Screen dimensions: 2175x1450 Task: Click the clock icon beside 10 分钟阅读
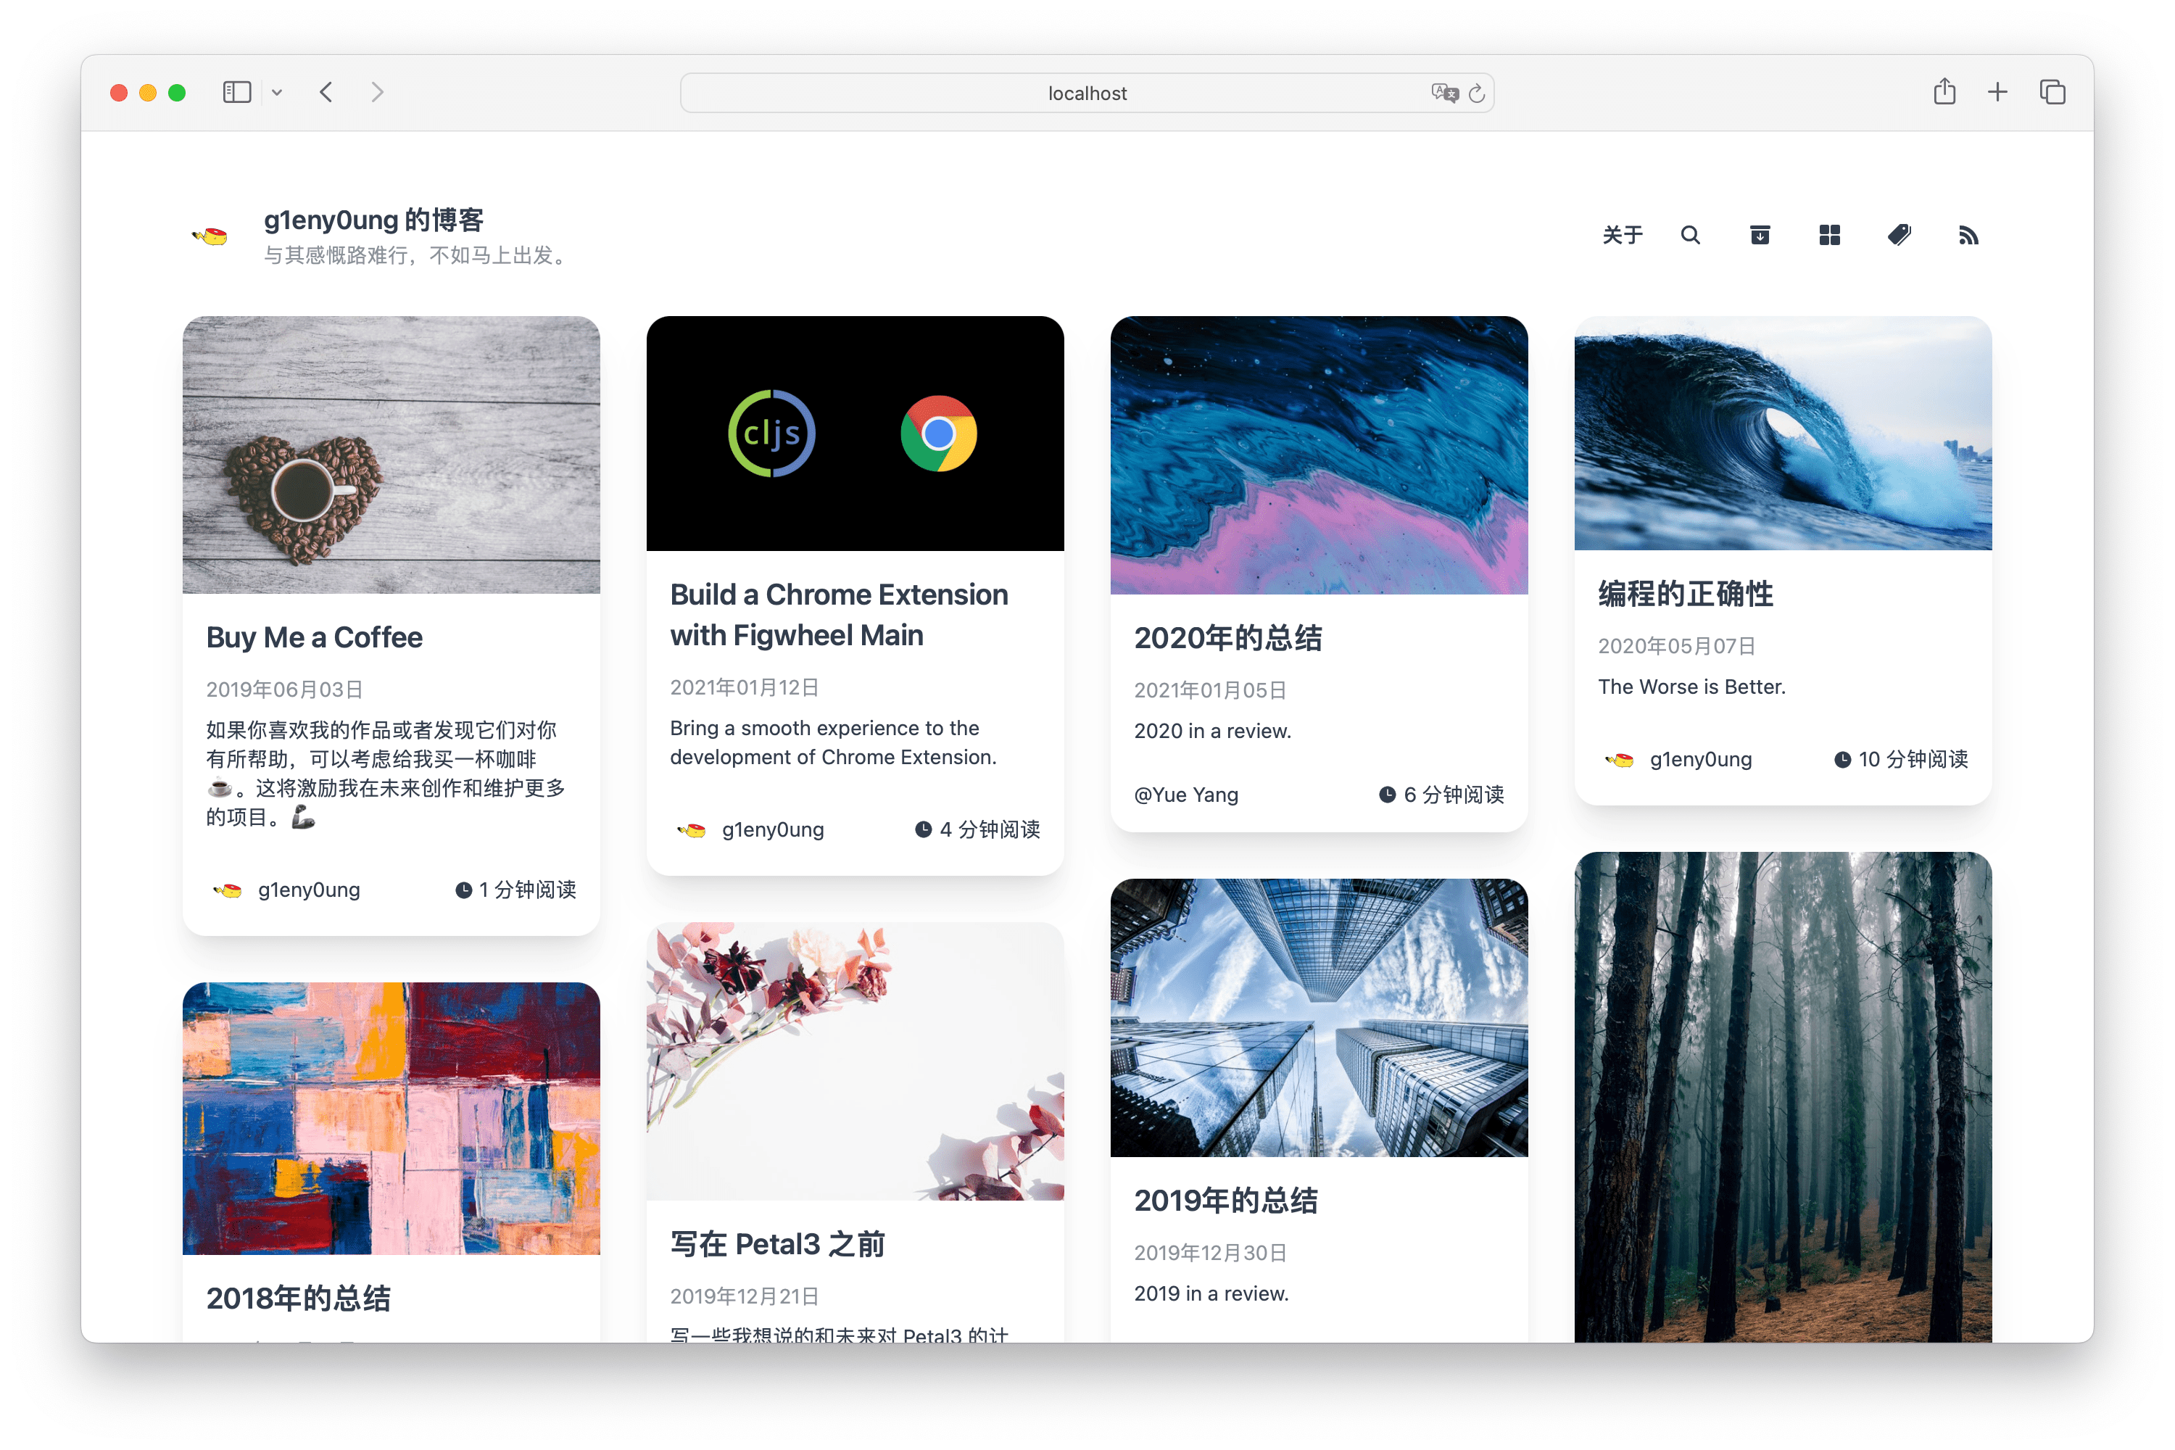click(x=1842, y=759)
